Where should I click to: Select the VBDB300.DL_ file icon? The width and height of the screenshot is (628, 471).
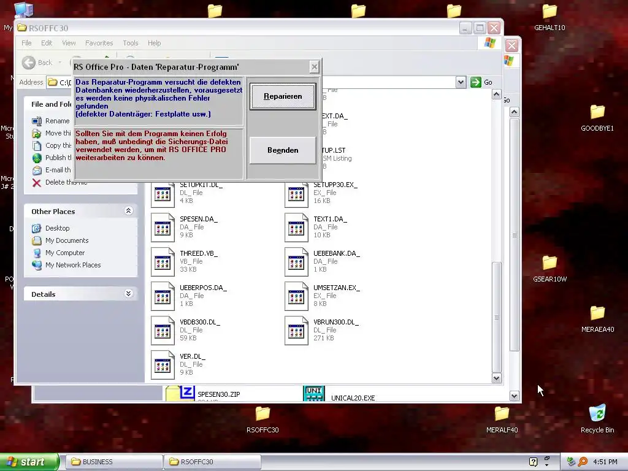point(163,331)
